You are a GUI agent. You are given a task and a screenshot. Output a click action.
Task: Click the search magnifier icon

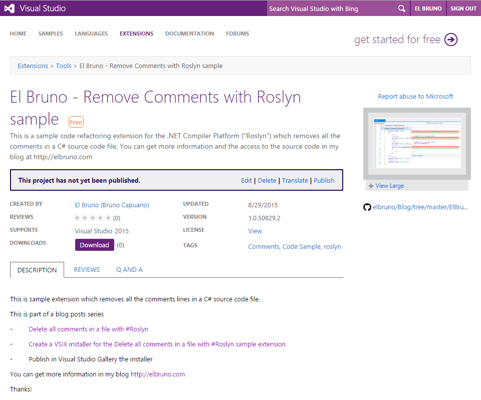(x=401, y=9)
